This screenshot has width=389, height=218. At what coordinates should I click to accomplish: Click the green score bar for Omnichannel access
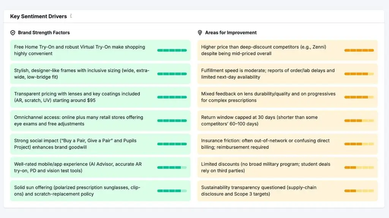(172, 121)
